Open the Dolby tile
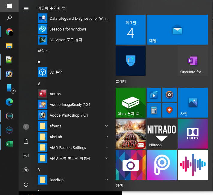 tap(193, 134)
